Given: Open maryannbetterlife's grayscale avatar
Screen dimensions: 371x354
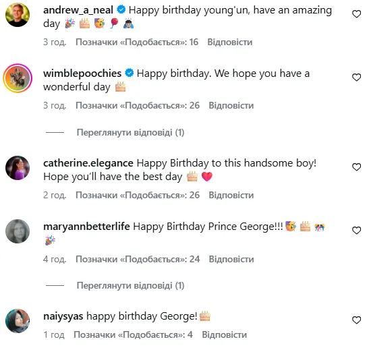Looking at the screenshot, I should [18, 231].
